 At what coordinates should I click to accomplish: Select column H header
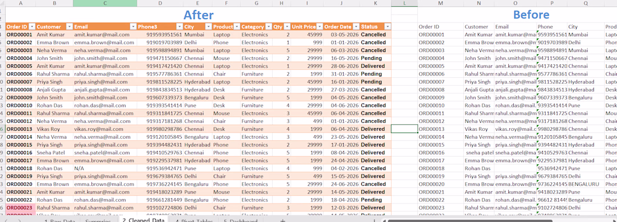click(x=282, y=3)
